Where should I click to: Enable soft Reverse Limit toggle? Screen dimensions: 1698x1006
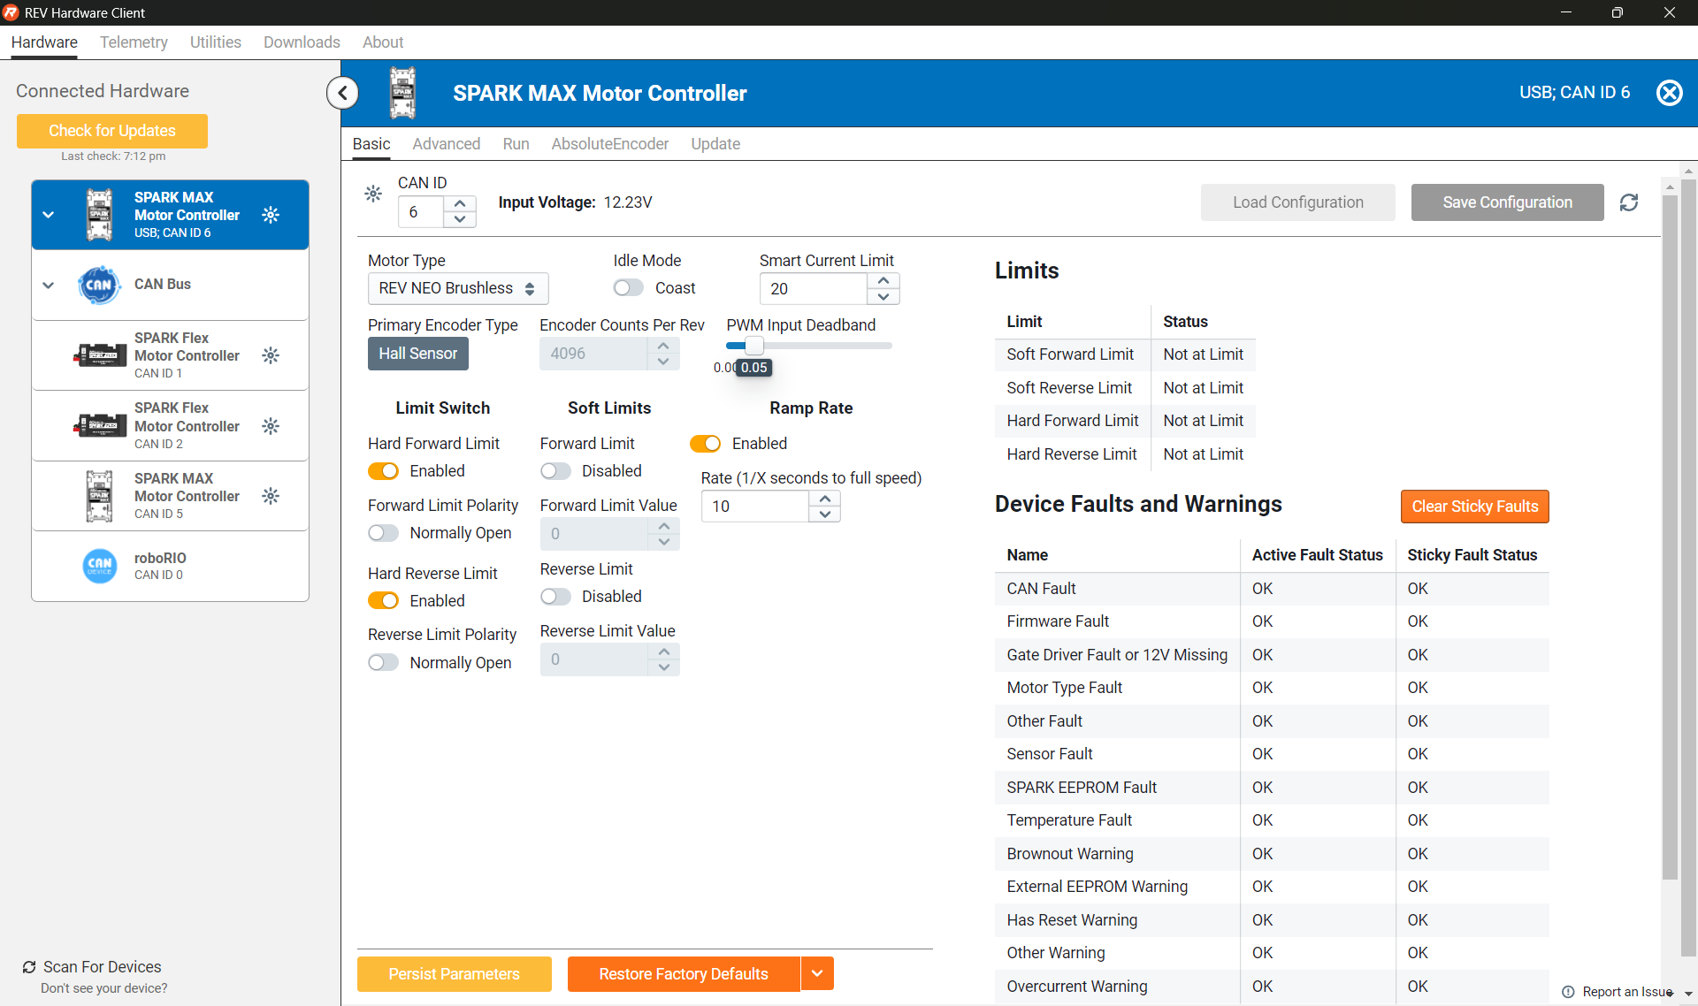click(x=555, y=597)
